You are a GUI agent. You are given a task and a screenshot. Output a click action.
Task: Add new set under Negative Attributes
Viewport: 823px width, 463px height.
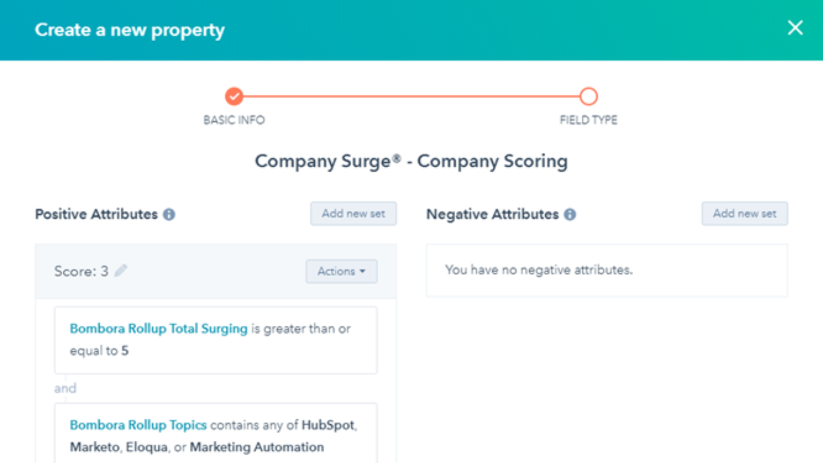[744, 213]
